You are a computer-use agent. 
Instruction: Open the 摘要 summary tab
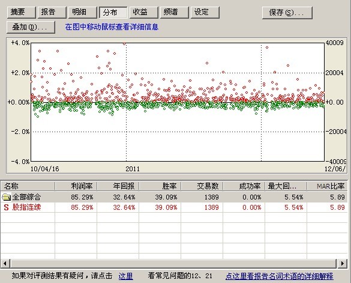pos(21,12)
